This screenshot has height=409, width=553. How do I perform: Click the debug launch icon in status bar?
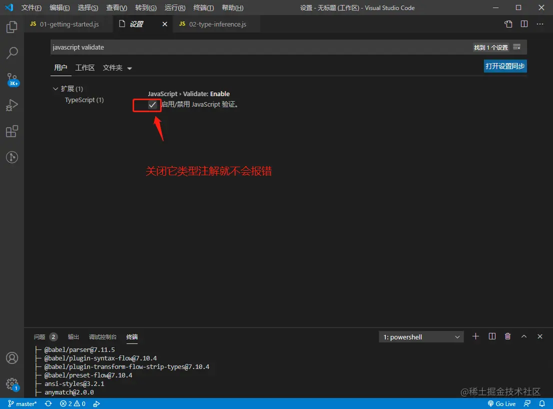coord(96,403)
